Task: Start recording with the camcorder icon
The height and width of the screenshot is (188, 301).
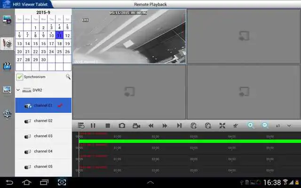Action: pos(136,125)
